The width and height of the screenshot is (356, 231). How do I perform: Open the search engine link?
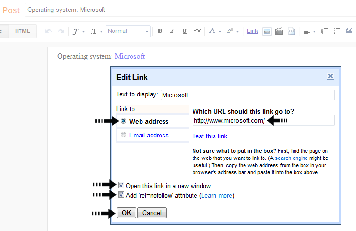[x=291, y=158]
